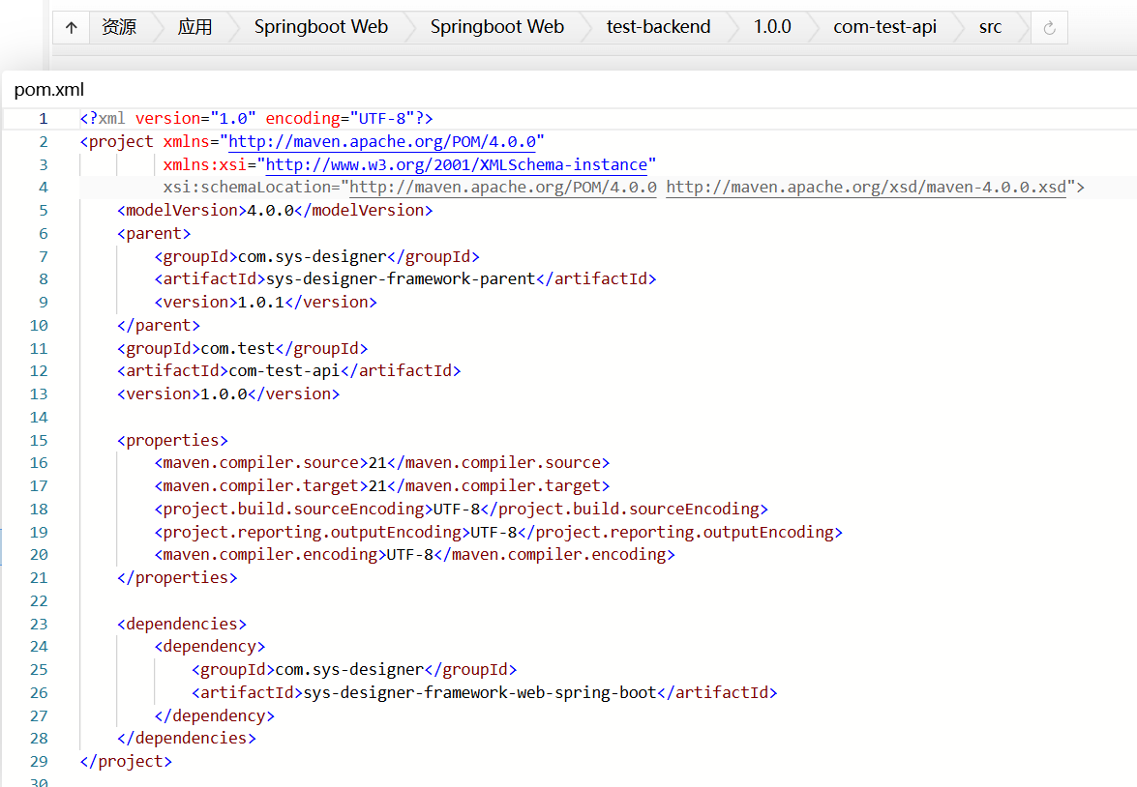Click the up arrow navigation icon
Viewport: 1137px width, 787px height.
point(71,27)
